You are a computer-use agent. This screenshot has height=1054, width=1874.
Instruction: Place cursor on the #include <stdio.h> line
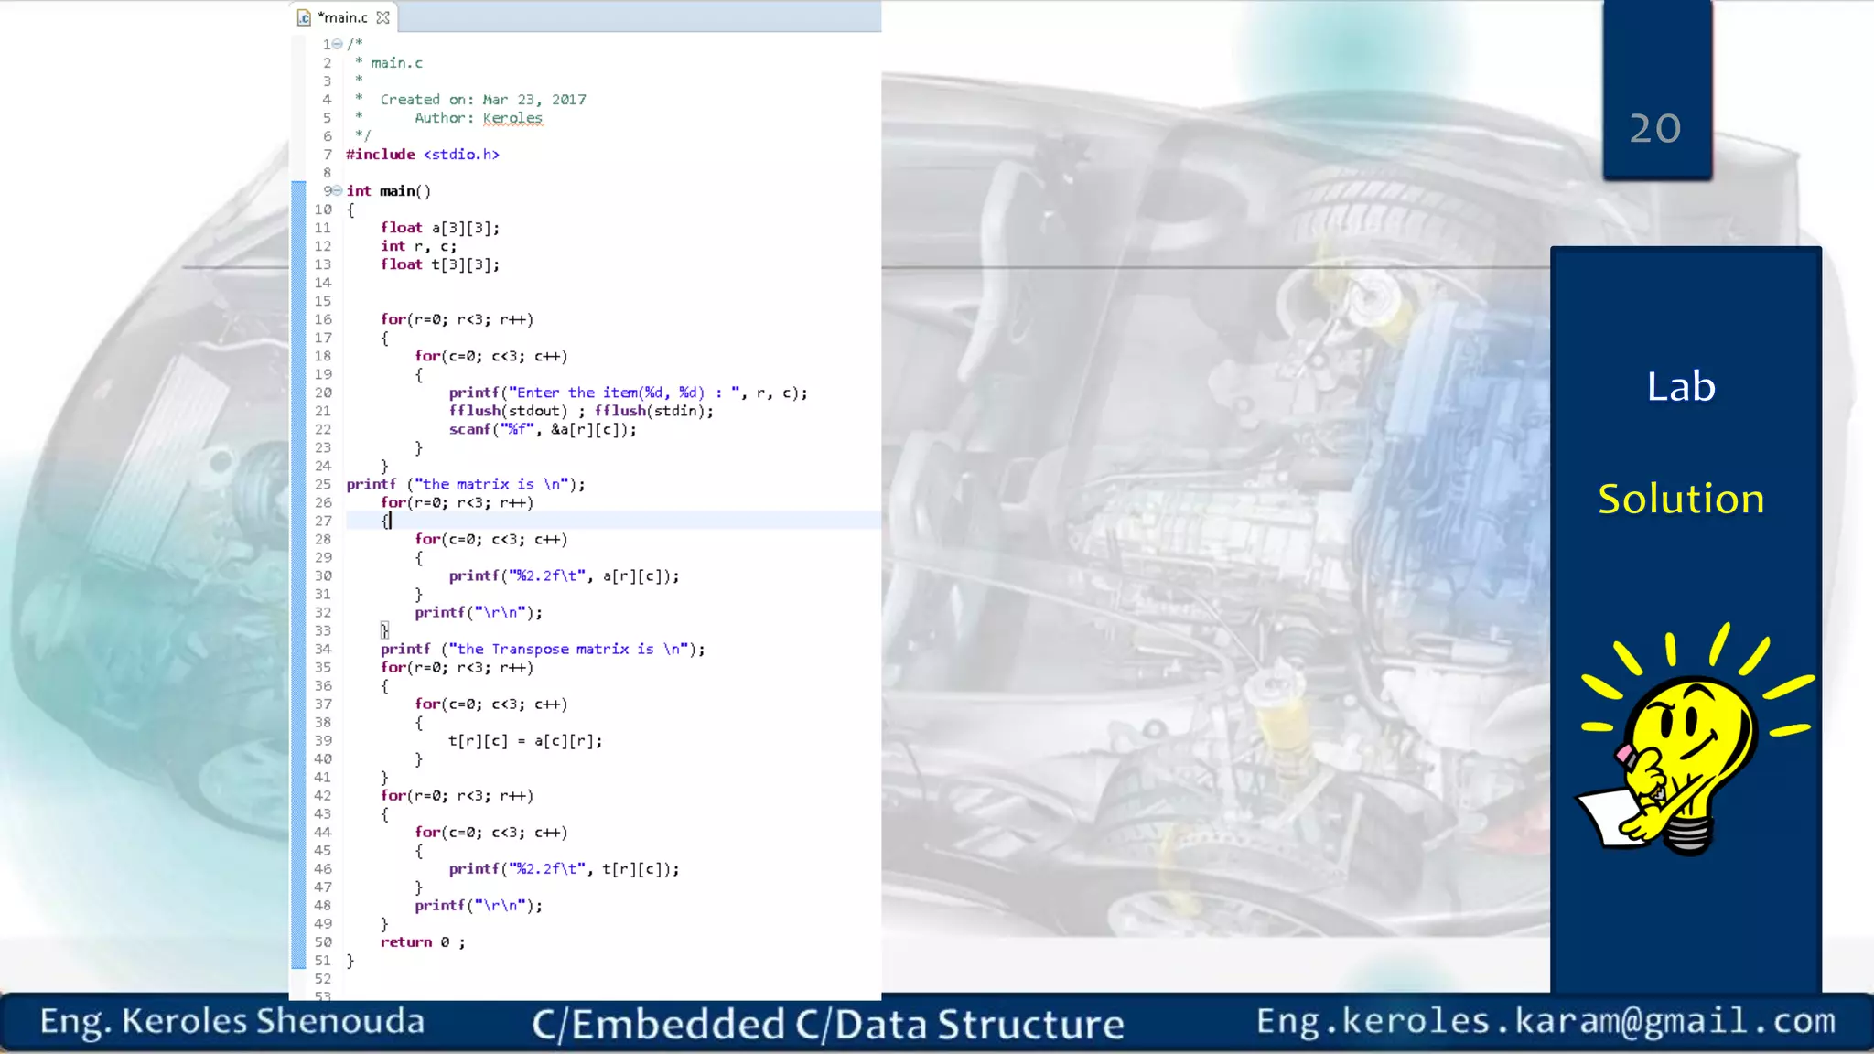pyautogui.click(x=423, y=155)
